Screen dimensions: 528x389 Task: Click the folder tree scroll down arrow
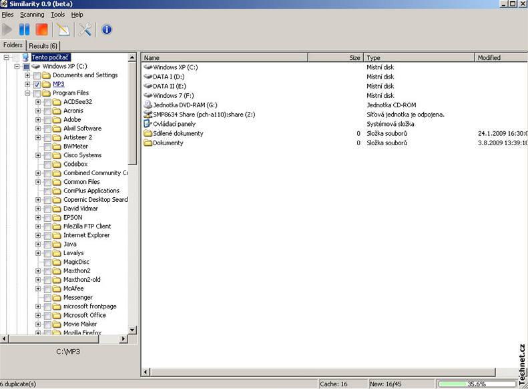132,329
